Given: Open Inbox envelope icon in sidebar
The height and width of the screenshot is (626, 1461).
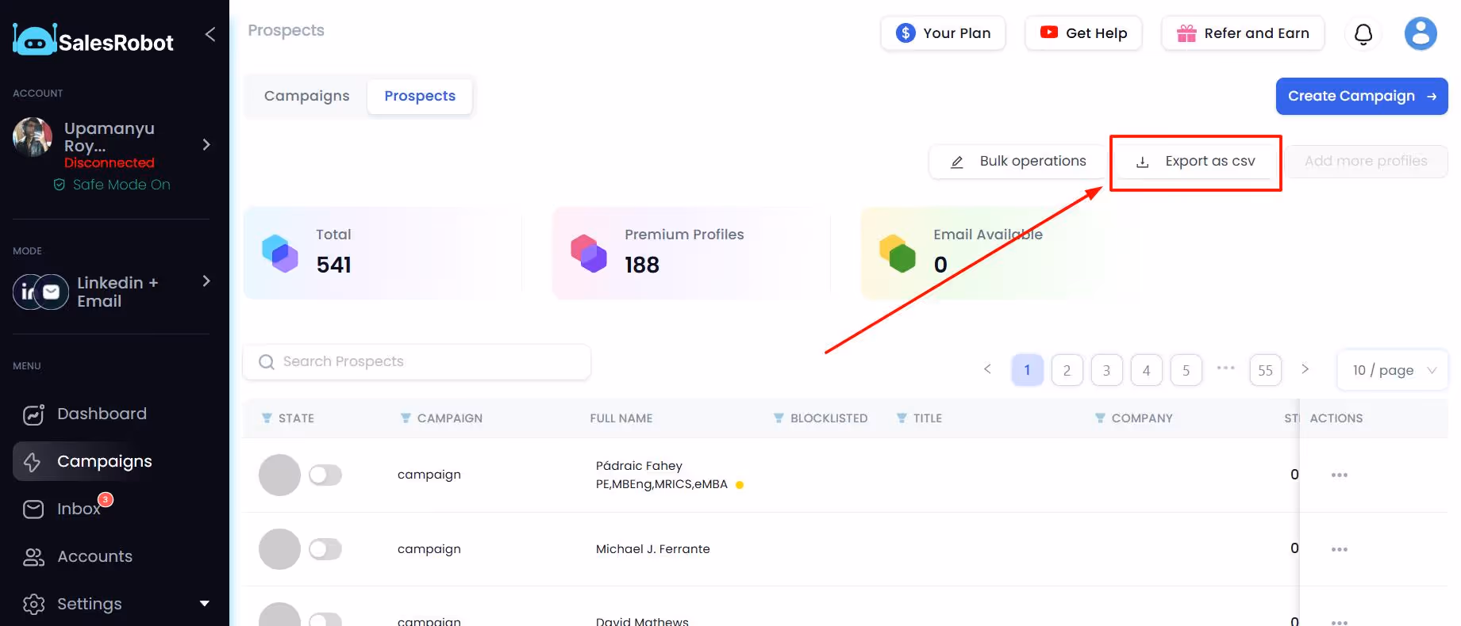Looking at the screenshot, I should click(33, 510).
